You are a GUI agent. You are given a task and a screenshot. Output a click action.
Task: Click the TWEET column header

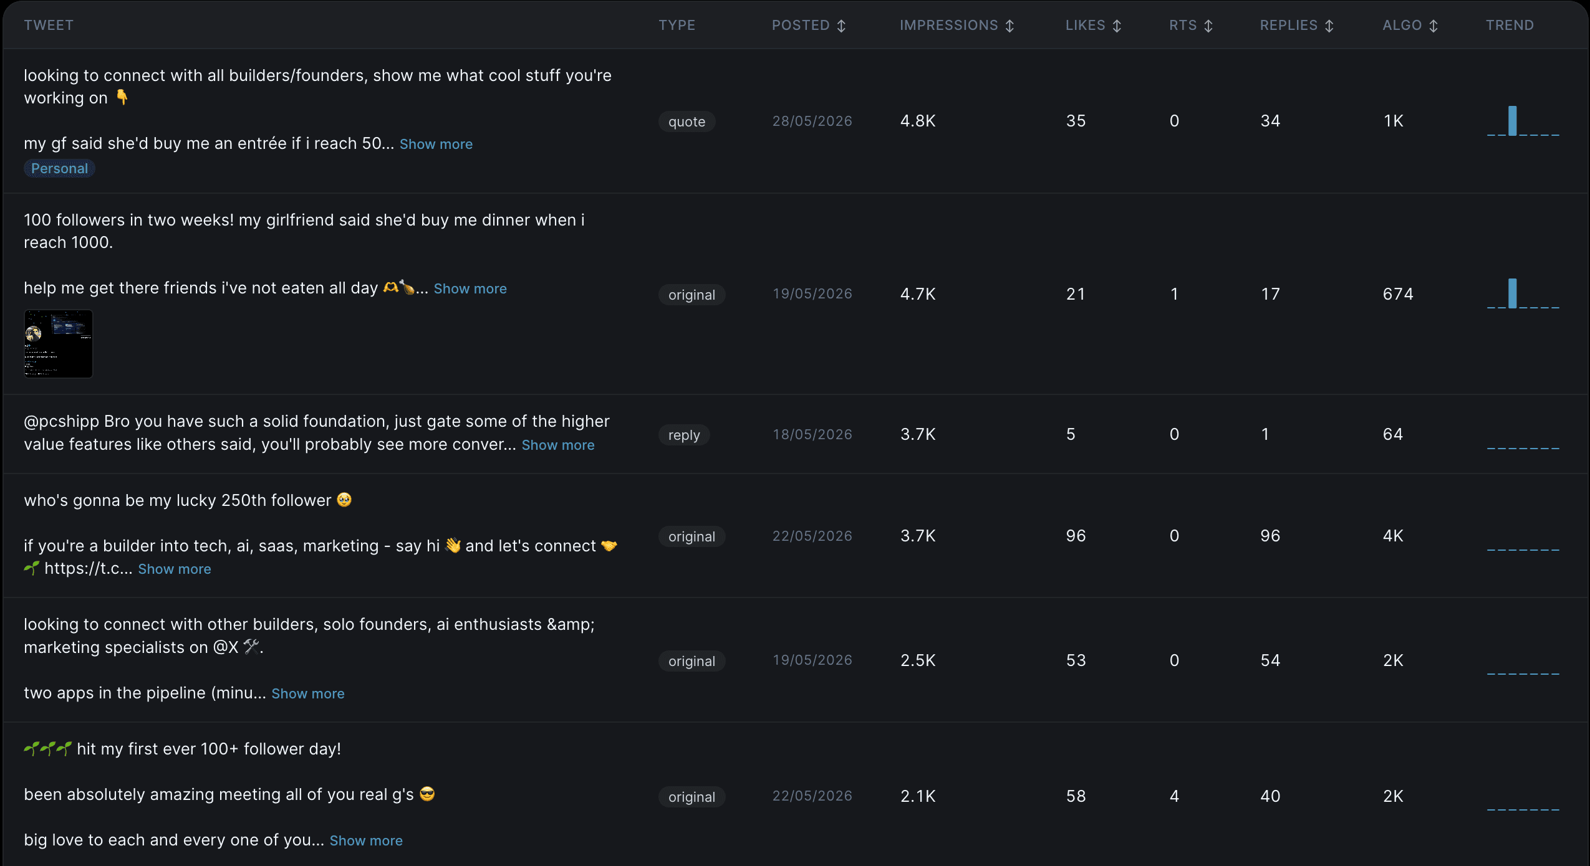click(49, 26)
